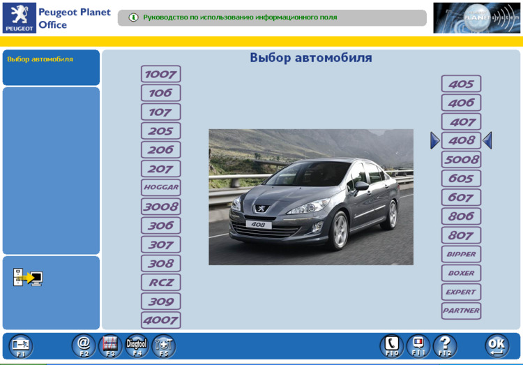Choose the 206 model button
The image size is (523, 365).
coord(161,149)
